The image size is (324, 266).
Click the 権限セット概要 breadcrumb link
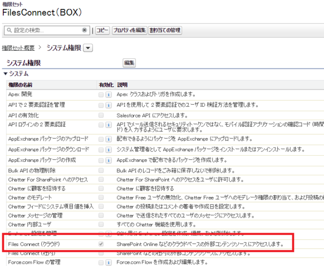(18, 48)
